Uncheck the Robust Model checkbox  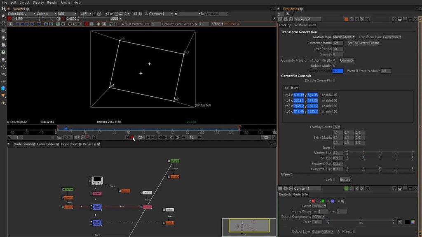(x=334, y=66)
